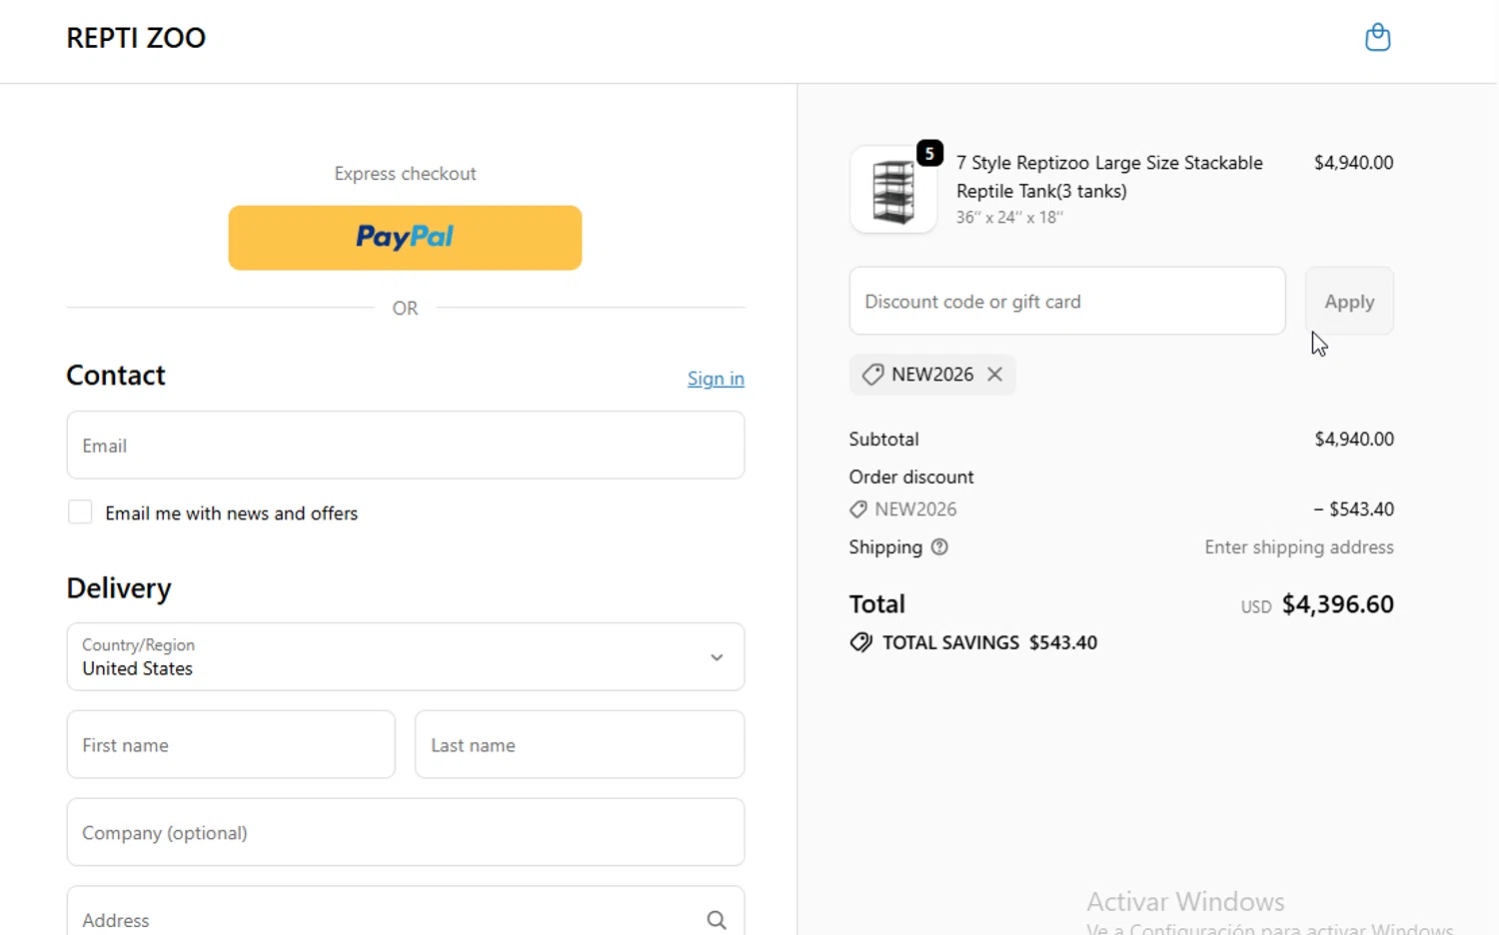Screen dimensions: 1499x935
Task: Click quantity badge 5 on product thumbnail
Action: 929,153
